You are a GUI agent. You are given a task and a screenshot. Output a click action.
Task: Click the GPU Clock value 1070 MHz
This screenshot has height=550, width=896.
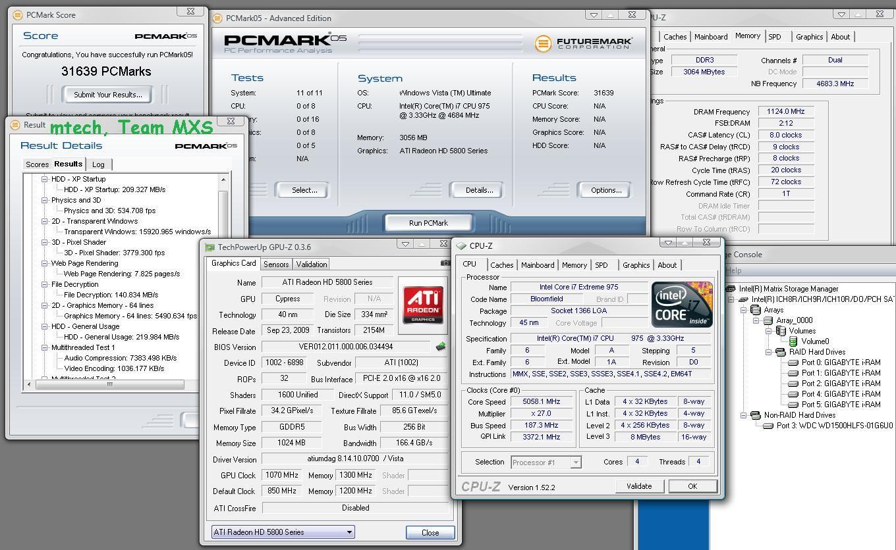[x=281, y=475]
